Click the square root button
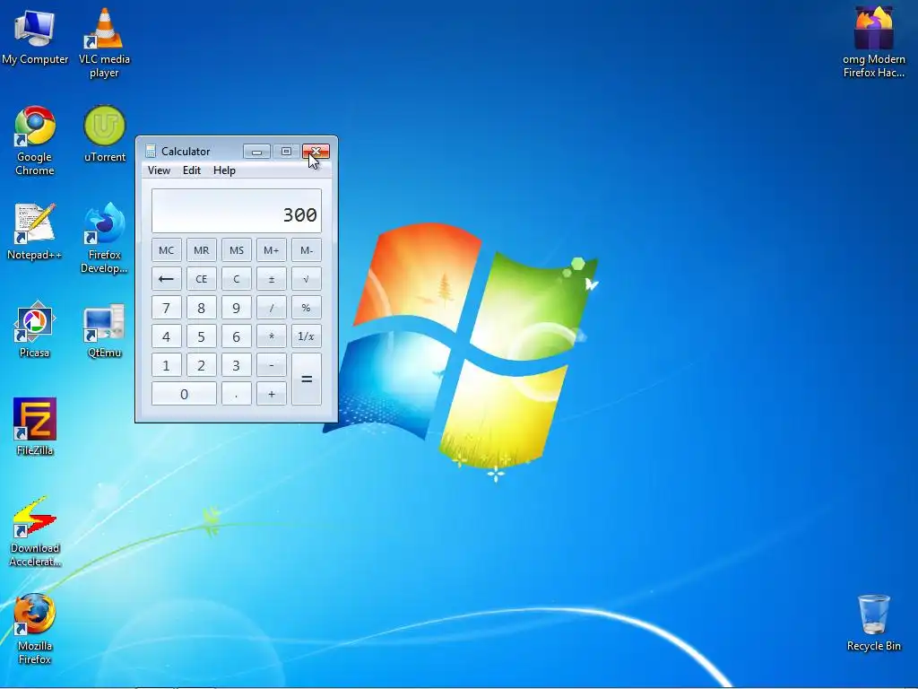 coord(307,279)
